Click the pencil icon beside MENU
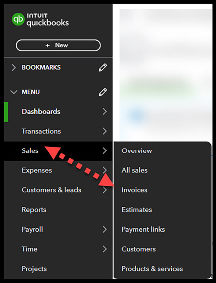Screen dimensions: 216x283 click(103, 92)
